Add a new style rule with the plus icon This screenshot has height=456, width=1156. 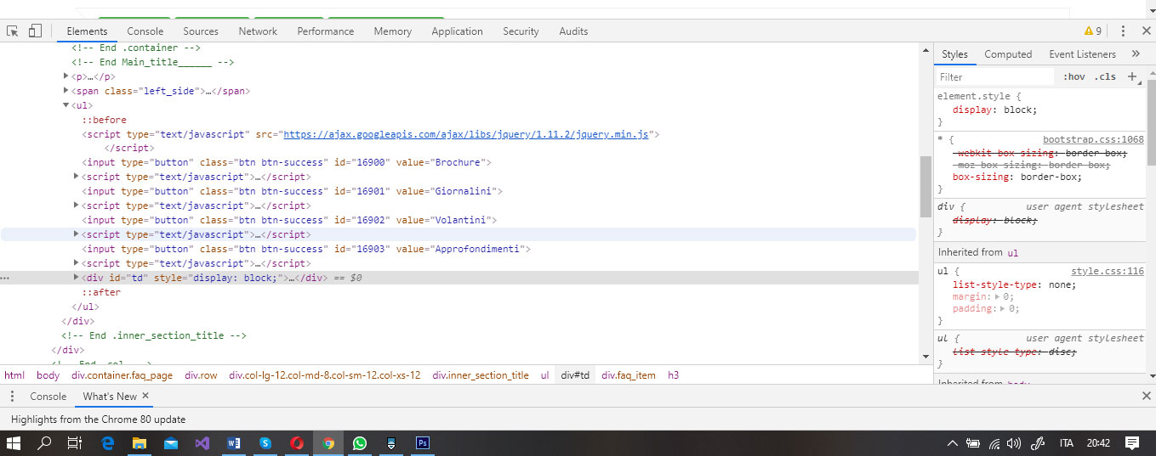[1132, 76]
